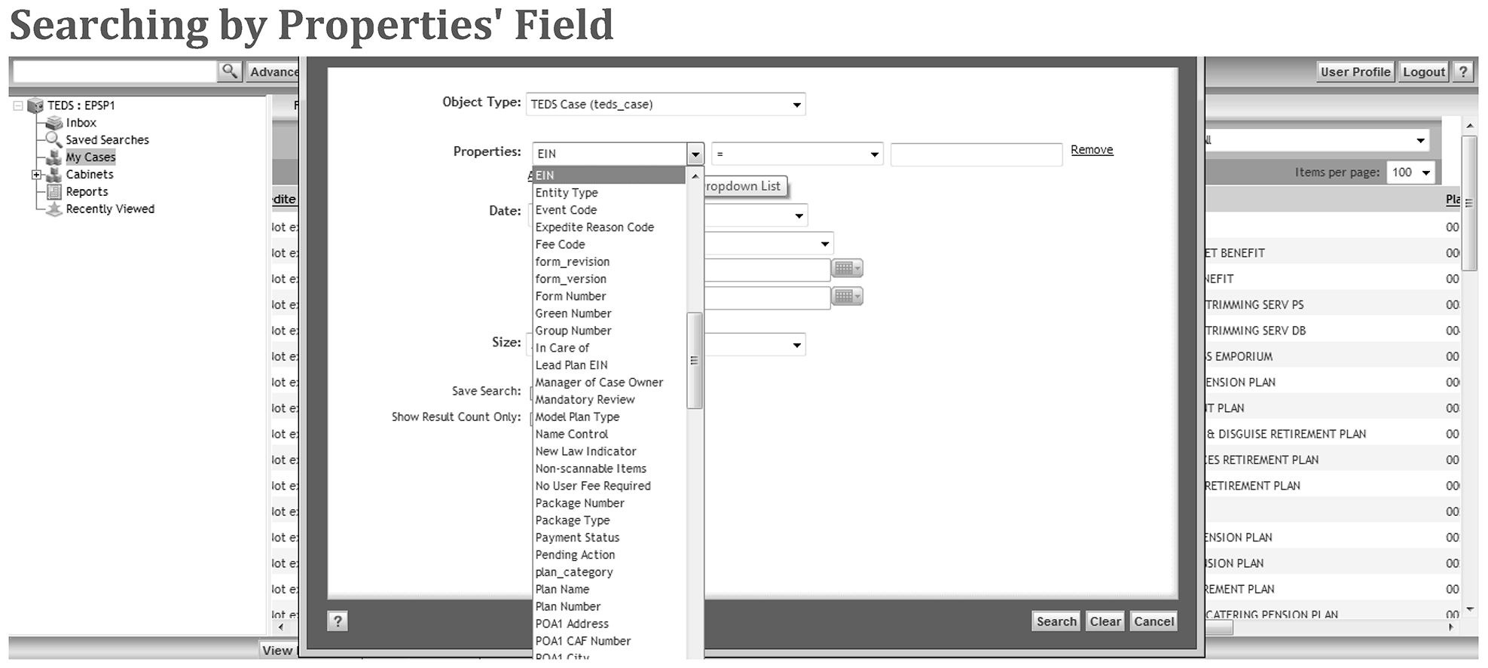This screenshot has height=668, width=1488.
Task: Click the Cancel button
Action: click(x=1153, y=621)
